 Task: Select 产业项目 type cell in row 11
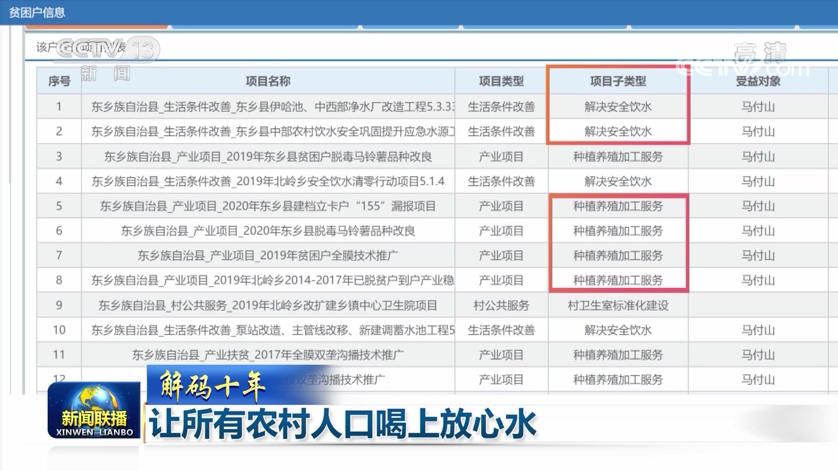tap(501, 355)
